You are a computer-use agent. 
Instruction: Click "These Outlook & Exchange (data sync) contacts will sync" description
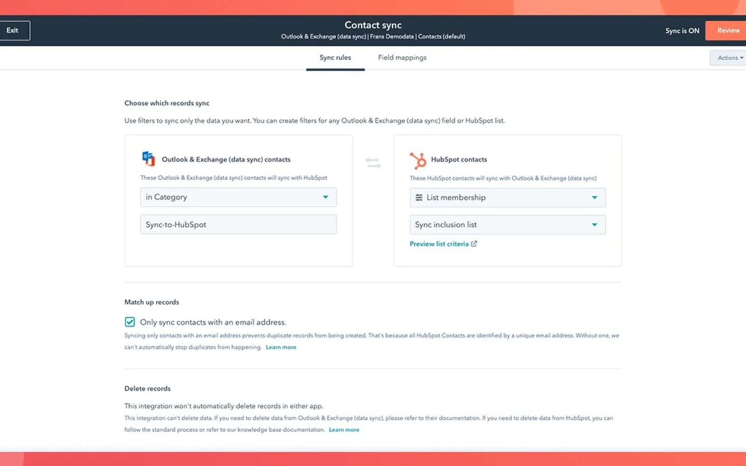click(234, 178)
